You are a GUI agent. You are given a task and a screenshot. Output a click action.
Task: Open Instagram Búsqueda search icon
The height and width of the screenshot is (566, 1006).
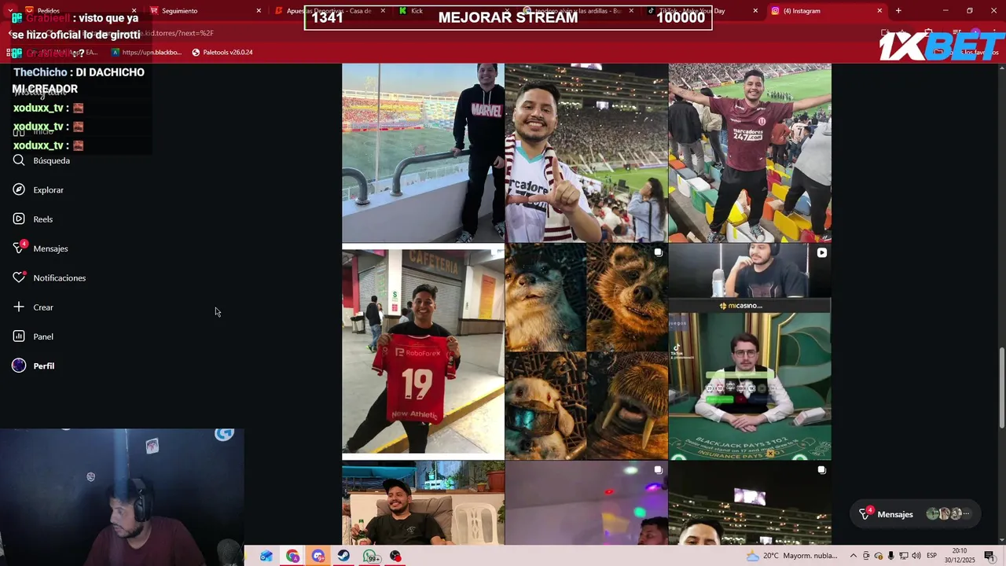click(19, 160)
